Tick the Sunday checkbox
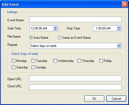 click(x=33, y=67)
